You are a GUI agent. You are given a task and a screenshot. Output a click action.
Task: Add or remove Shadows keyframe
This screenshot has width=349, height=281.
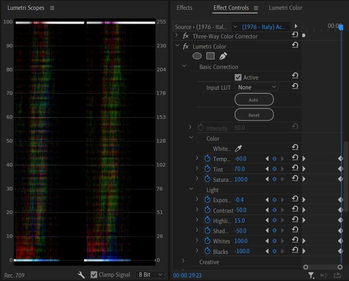[x=275, y=230]
